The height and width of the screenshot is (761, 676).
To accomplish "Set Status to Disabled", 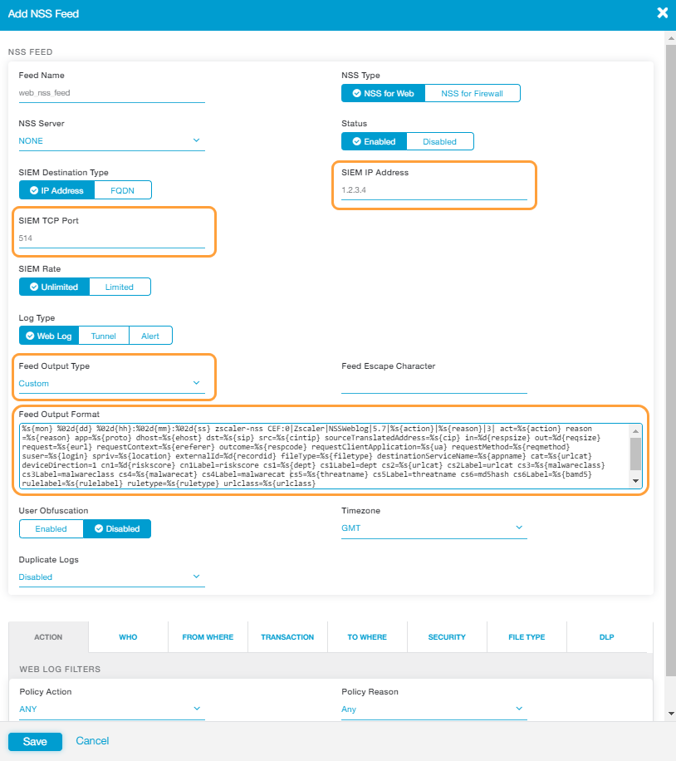I will click(x=440, y=141).
